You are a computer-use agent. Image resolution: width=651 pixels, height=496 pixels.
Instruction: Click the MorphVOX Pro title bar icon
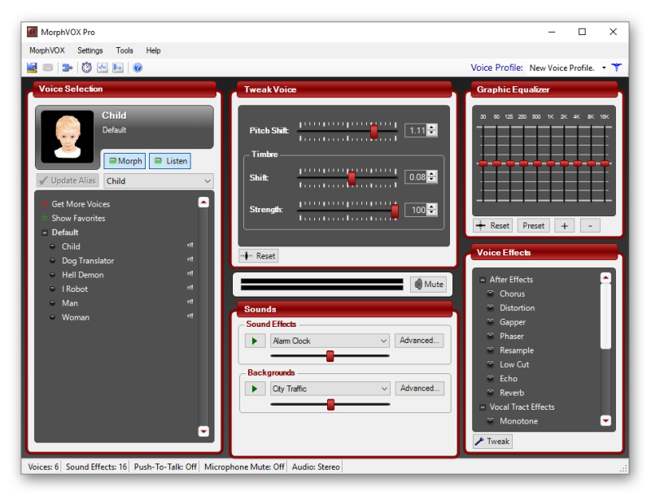point(32,32)
